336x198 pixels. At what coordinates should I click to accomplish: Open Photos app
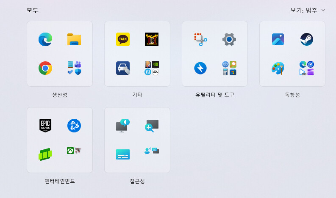278,39
